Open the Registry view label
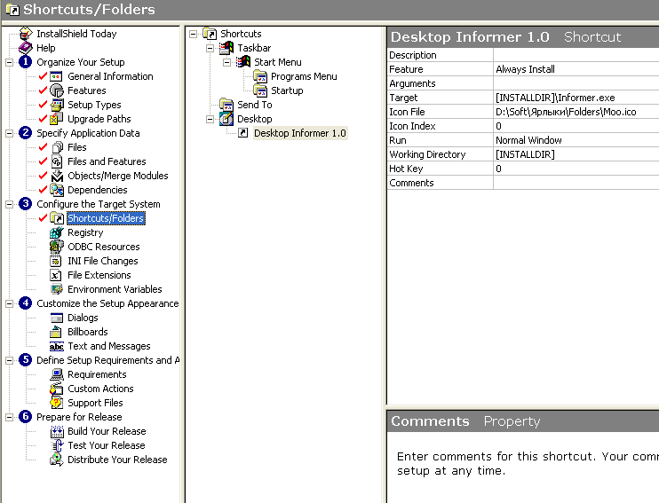Screen dimensions: 659x503 point(85,232)
